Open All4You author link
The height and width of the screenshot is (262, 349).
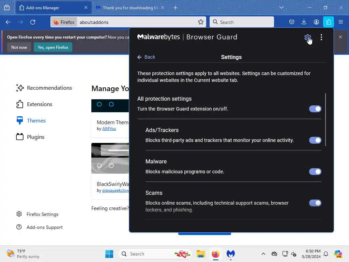109,129
